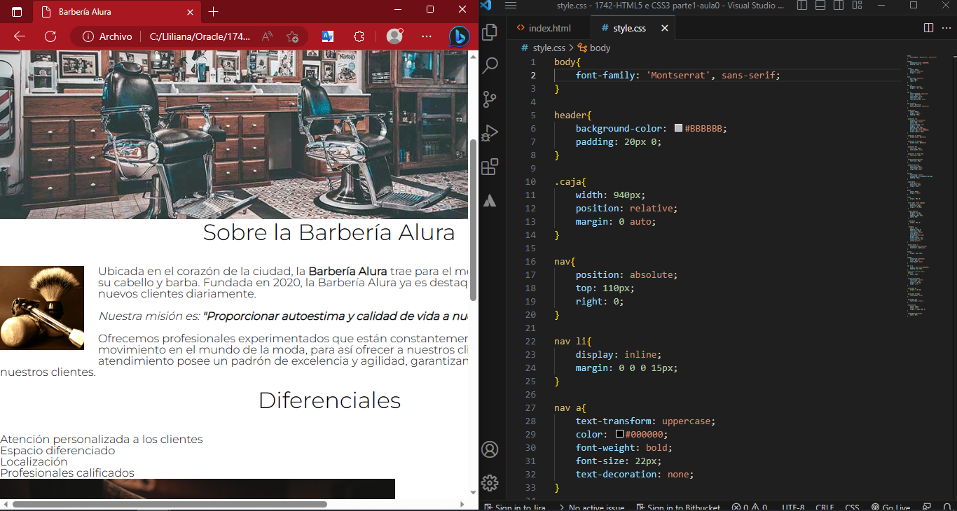Open the #BBBBBB color swatch picker
The width and height of the screenshot is (957, 511).
678,128
